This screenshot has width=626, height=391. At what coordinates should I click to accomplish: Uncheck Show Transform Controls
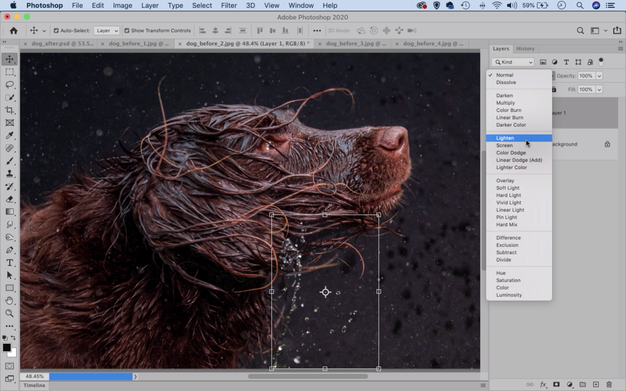click(x=126, y=30)
